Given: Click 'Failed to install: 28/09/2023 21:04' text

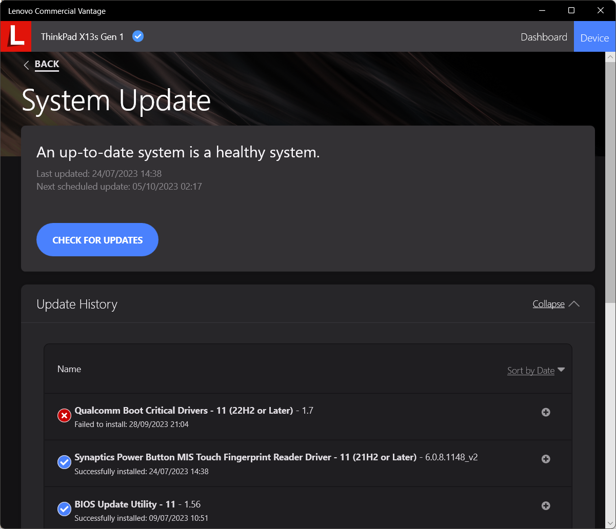Looking at the screenshot, I should pyautogui.click(x=131, y=424).
